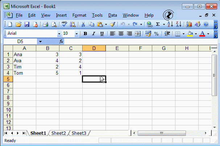Toggle Underline formatting
The width and height of the screenshot is (220, 146).
[x=102, y=34]
